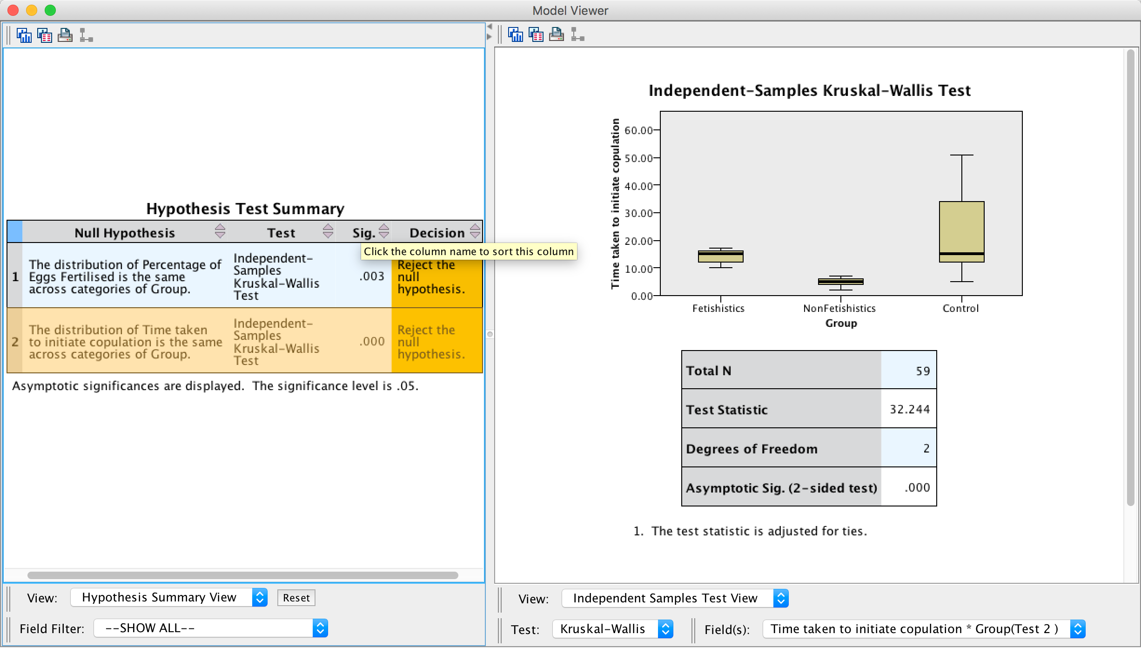Click node tree icon in left toolbar
The width and height of the screenshot is (1141, 648).
point(86,35)
